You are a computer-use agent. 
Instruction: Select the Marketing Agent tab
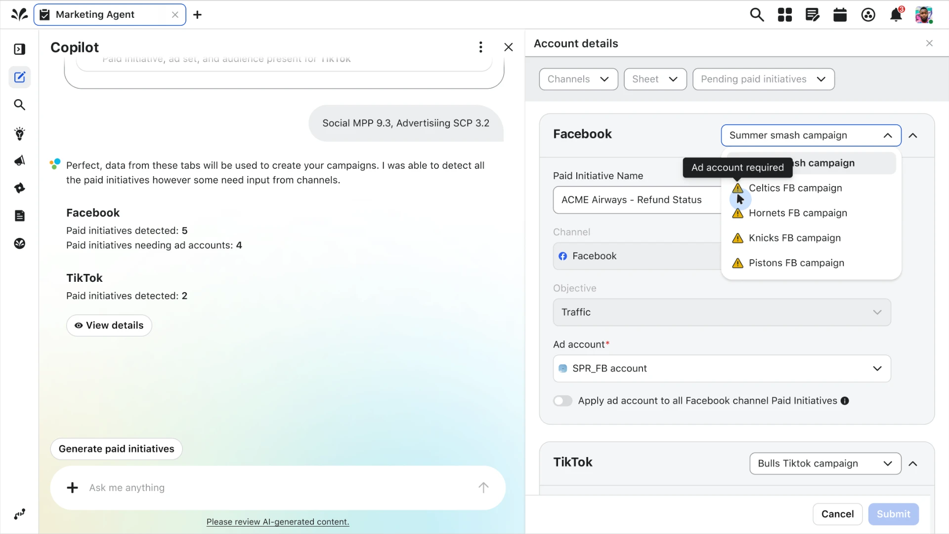(110, 15)
